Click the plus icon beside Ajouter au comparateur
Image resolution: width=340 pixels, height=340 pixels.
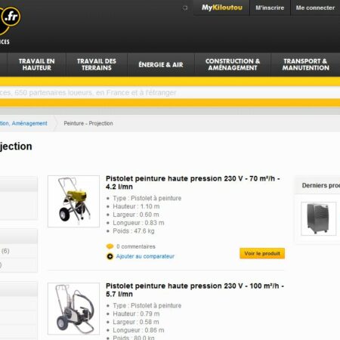tap(110, 256)
